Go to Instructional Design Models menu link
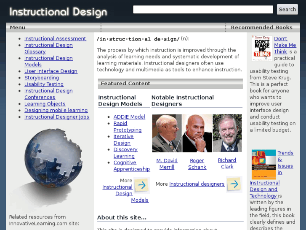Screen dimensions: 306x230 (x=48, y=62)
